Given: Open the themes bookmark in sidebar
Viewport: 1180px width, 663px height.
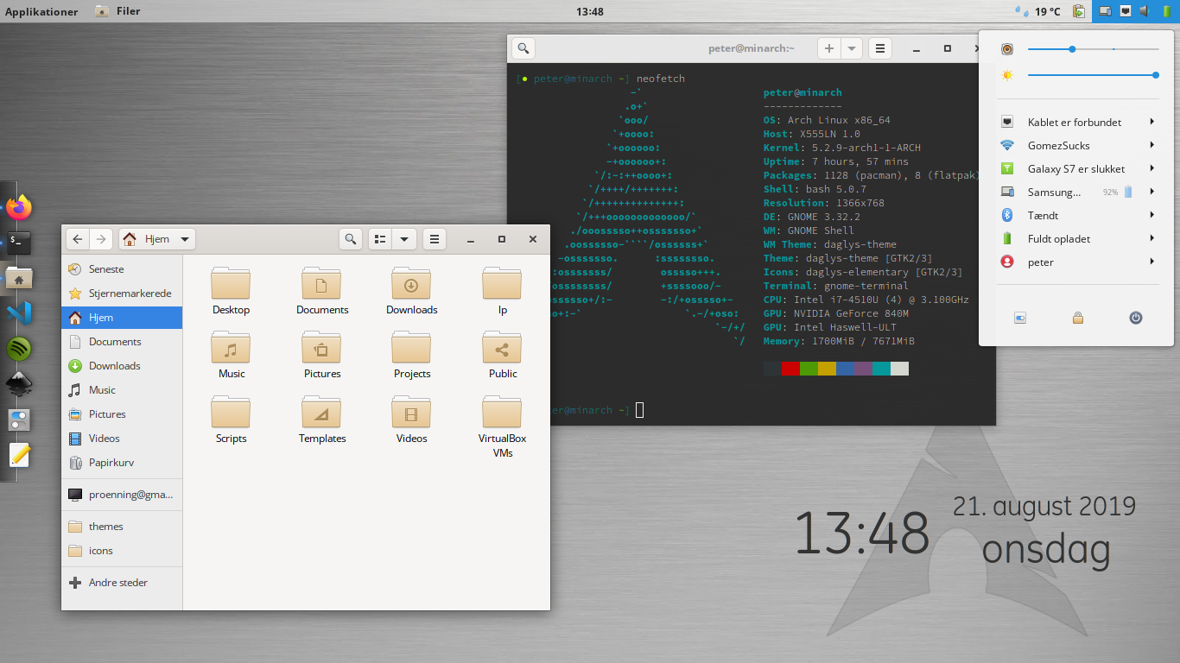Looking at the screenshot, I should pos(122,526).
